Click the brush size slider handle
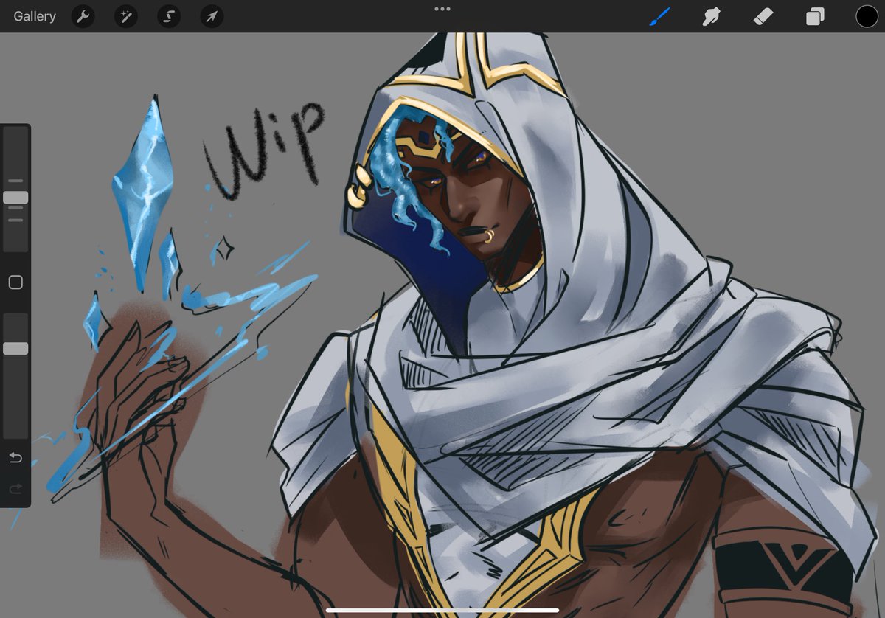This screenshot has height=618, width=885. pyautogui.click(x=15, y=198)
